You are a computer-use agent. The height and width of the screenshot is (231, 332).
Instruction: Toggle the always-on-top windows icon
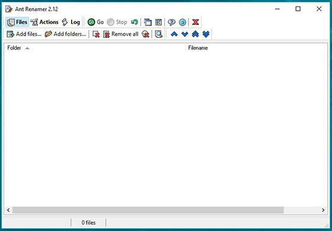[x=148, y=22]
